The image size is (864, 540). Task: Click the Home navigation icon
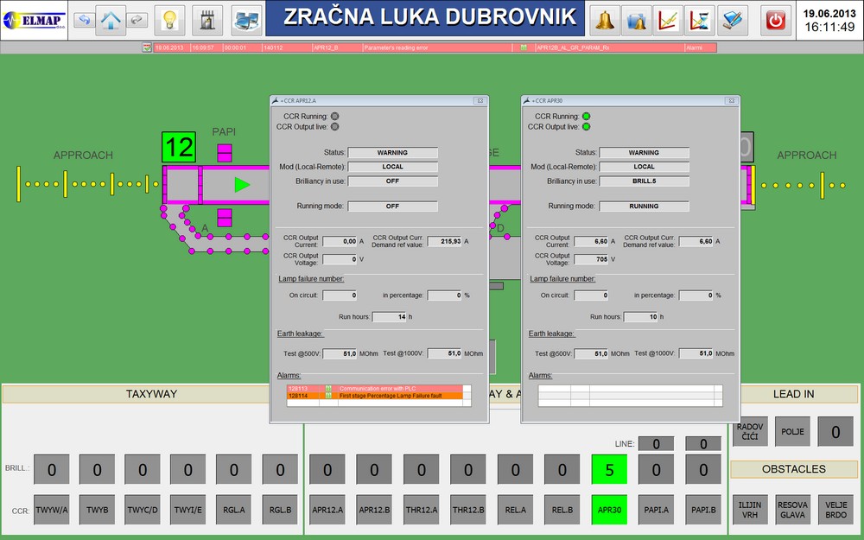point(111,19)
